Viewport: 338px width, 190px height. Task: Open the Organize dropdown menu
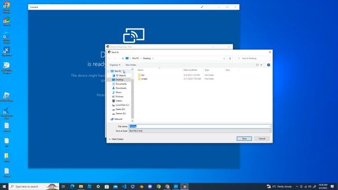click(x=115, y=65)
